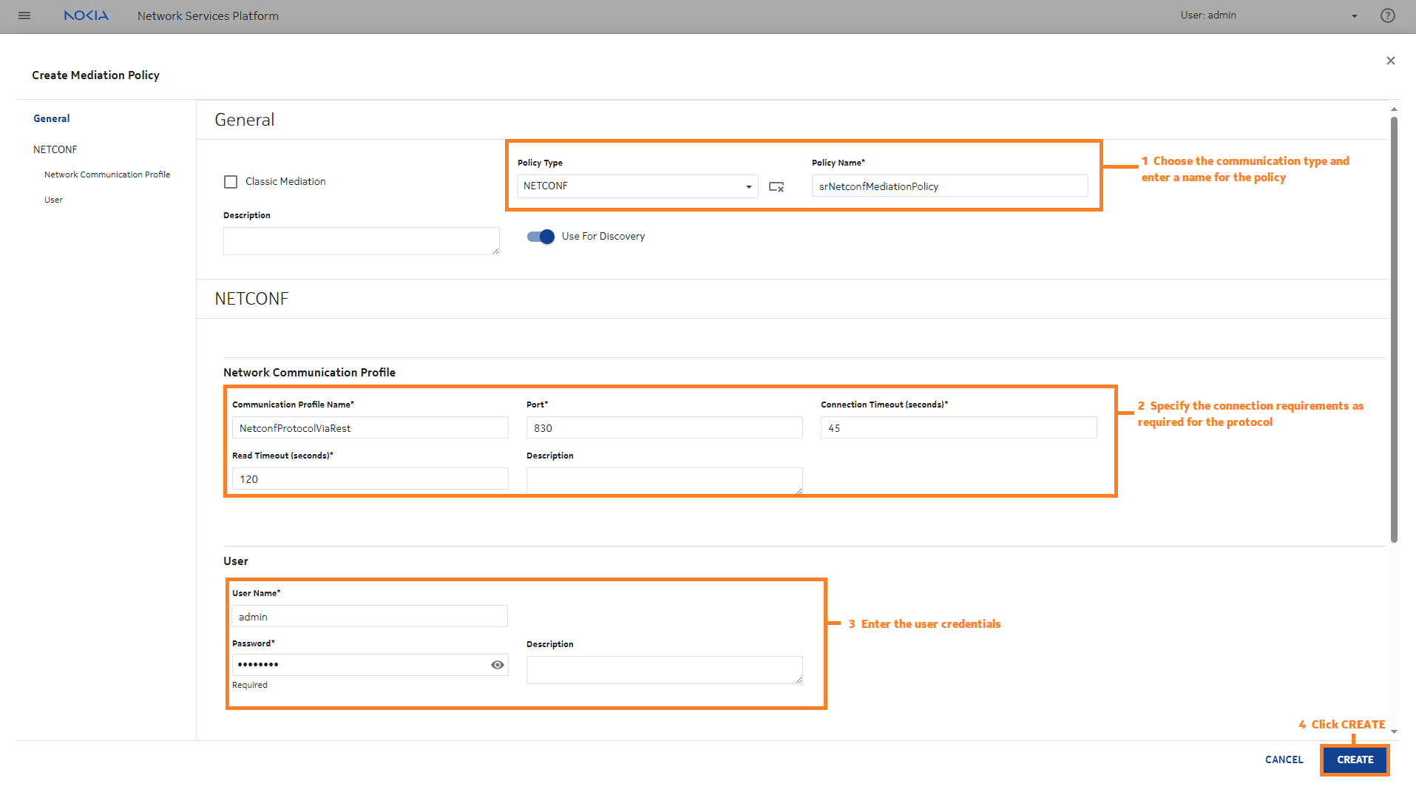The height and width of the screenshot is (795, 1416).
Task: Click the Policy Name input field
Action: (949, 186)
